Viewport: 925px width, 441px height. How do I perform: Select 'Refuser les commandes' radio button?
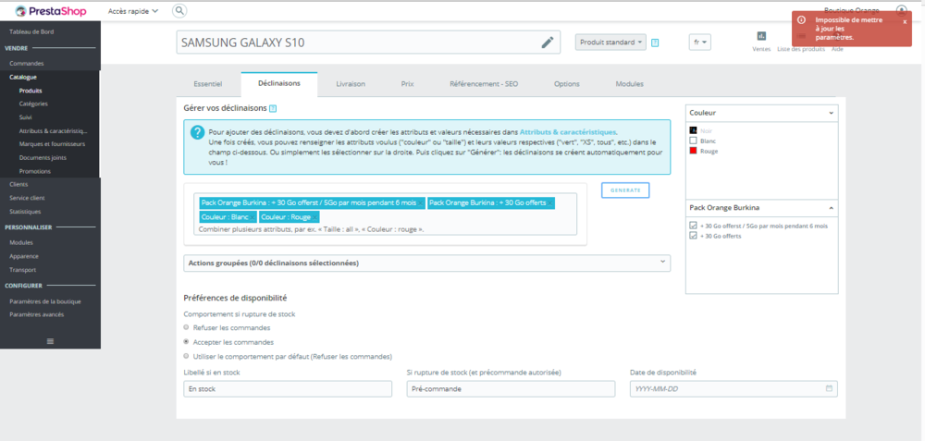click(187, 327)
